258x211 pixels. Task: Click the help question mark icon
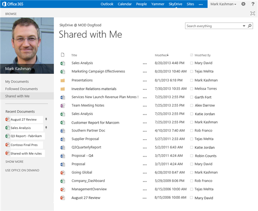click(253, 4)
